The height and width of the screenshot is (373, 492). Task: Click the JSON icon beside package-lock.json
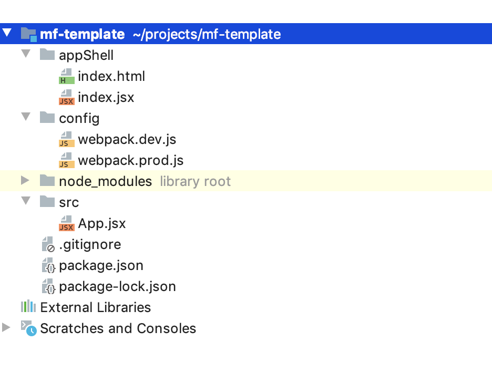(47, 286)
